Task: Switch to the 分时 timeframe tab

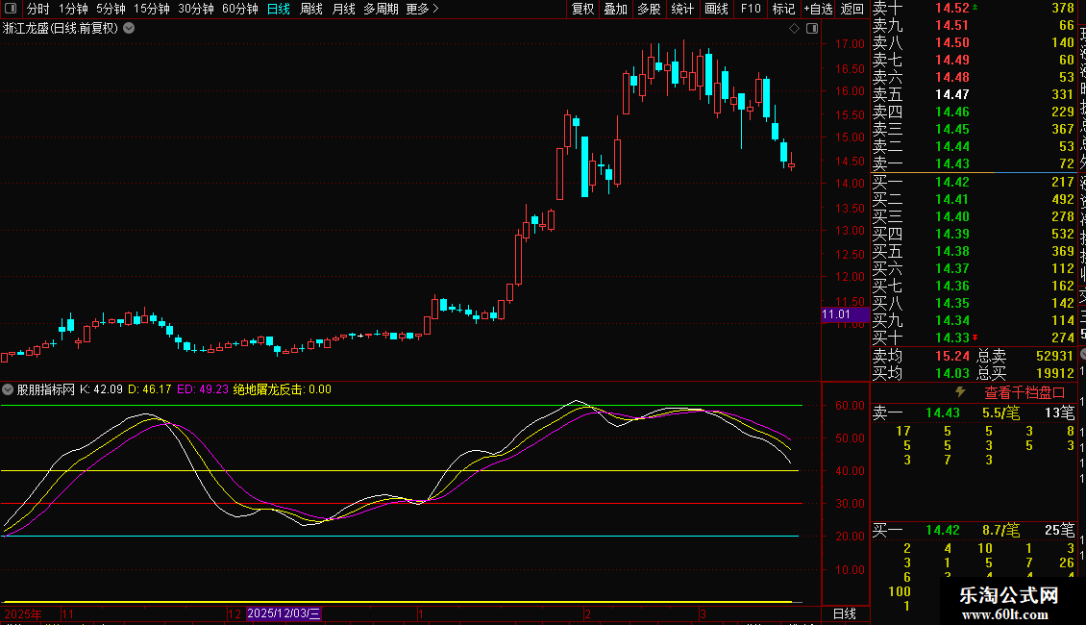Action: (38, 9)
